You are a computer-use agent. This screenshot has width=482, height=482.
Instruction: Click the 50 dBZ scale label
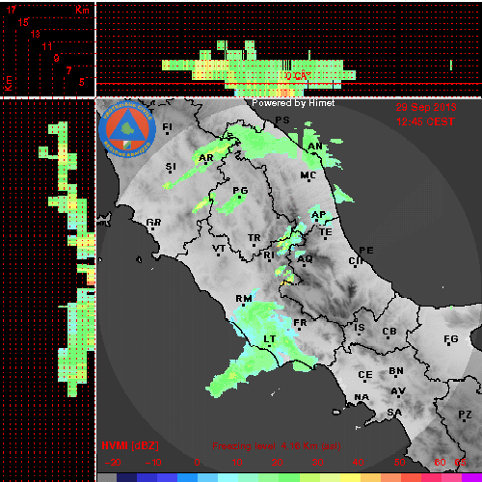coord(400,463)
